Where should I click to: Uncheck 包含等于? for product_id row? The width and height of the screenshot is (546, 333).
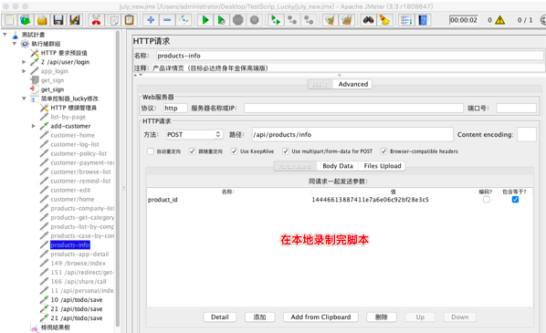coord(515,200)
